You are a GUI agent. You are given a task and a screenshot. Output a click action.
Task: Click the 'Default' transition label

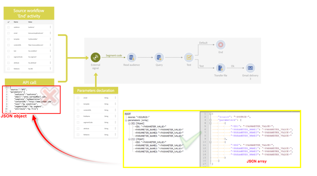(x=203, y=43)
